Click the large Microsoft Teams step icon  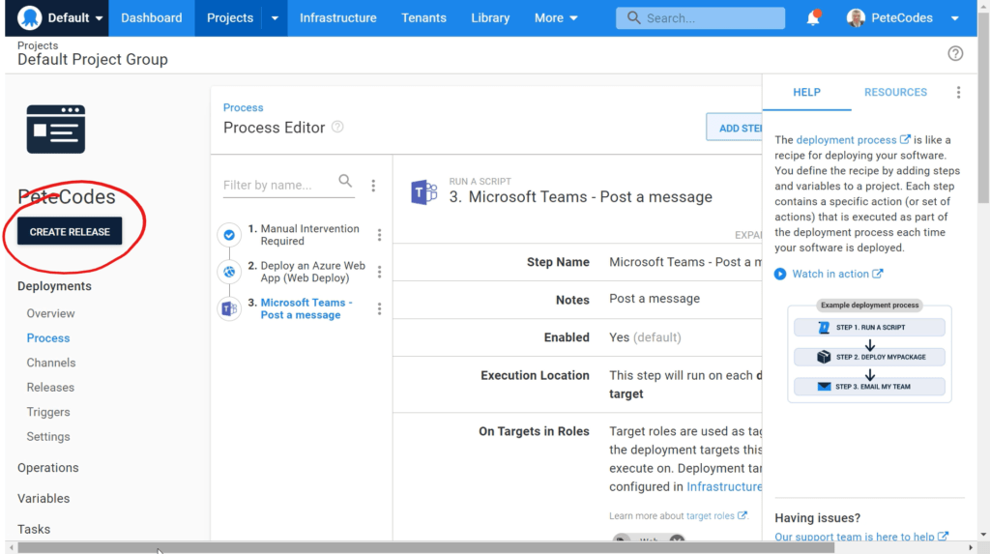[423, 192]
